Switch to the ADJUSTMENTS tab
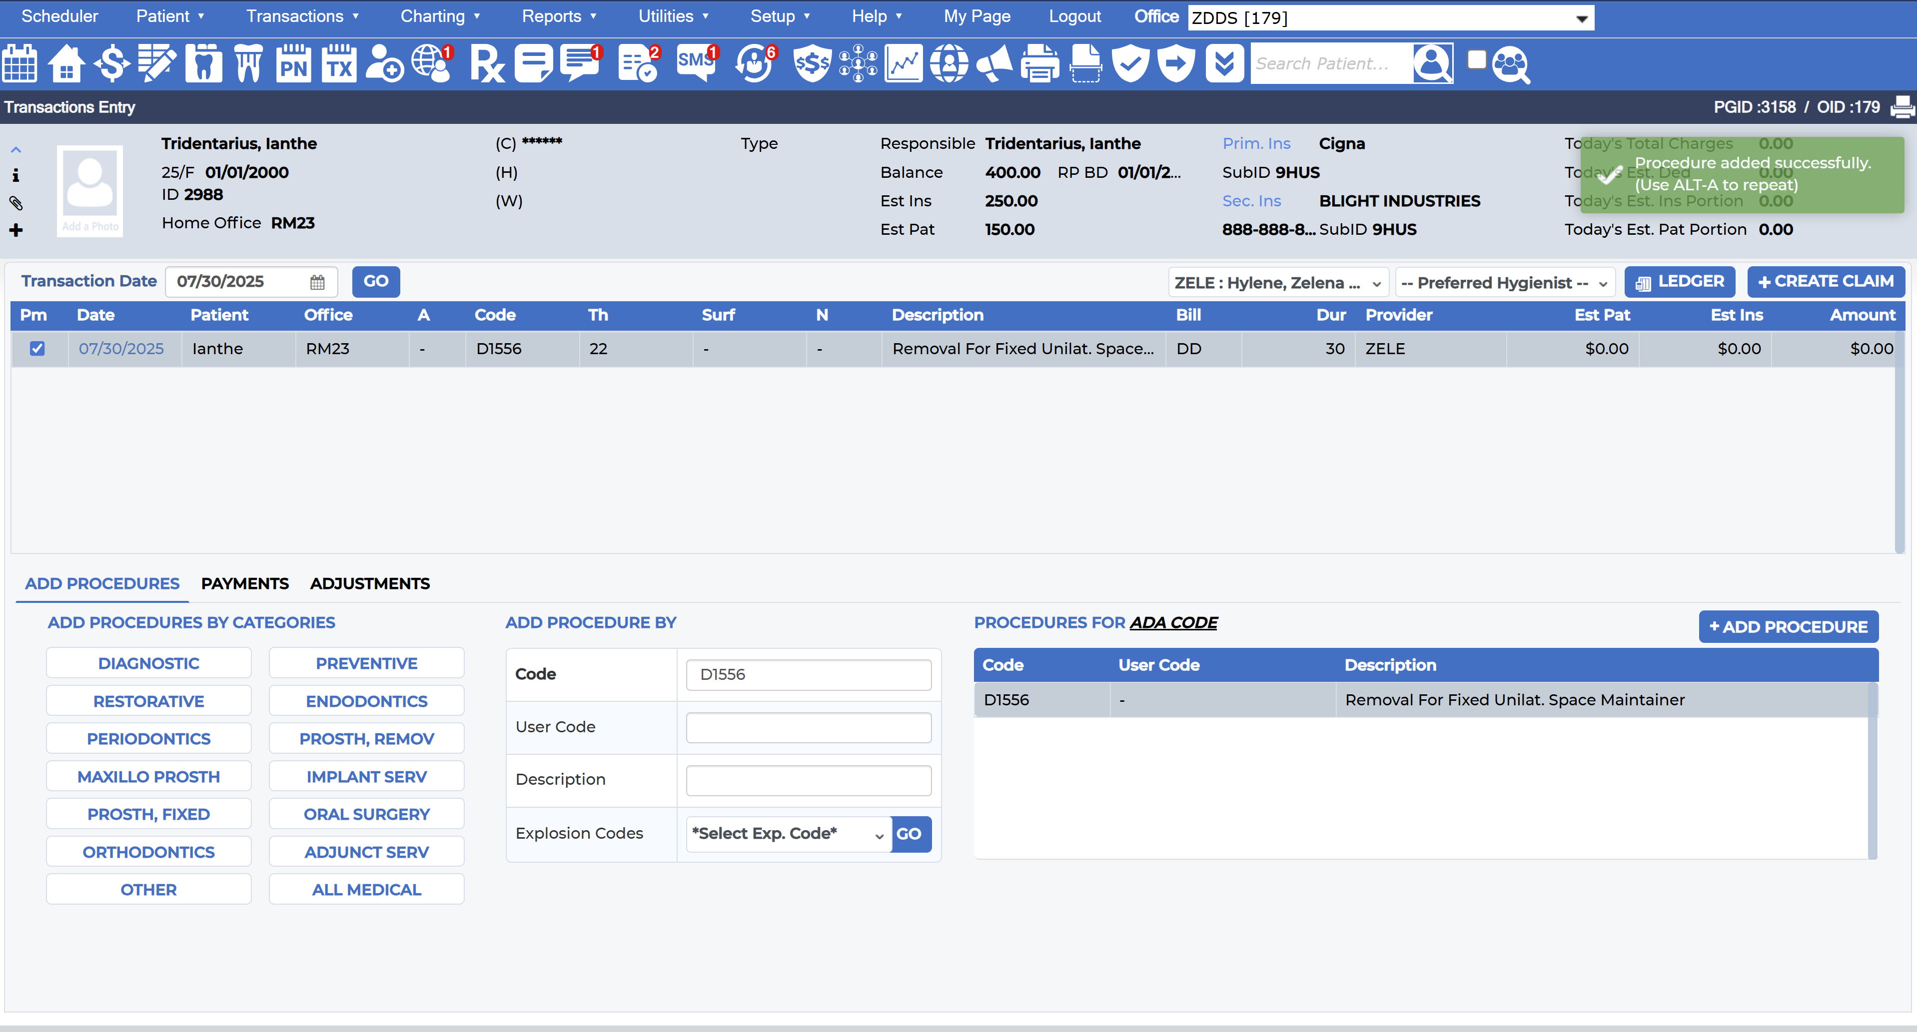1917x1032 pixels. (370, 584)
